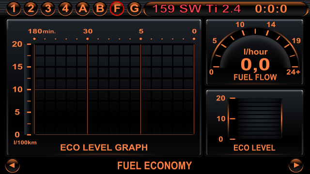Select the A page button
Viewport: 310px width, 174px height.
[82, 9]
